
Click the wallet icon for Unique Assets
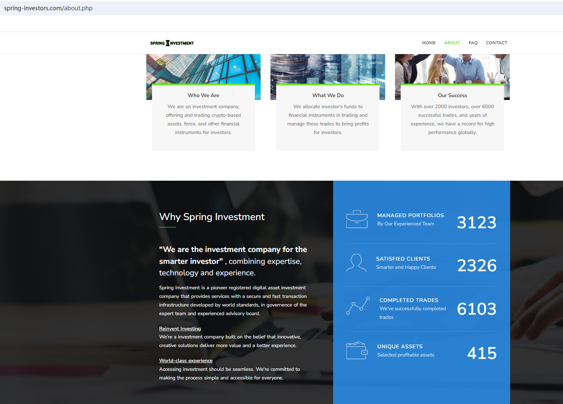pyautogui.click(x=356, y=350)
